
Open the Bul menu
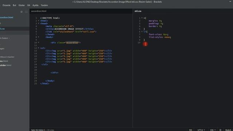pos(15,5)
